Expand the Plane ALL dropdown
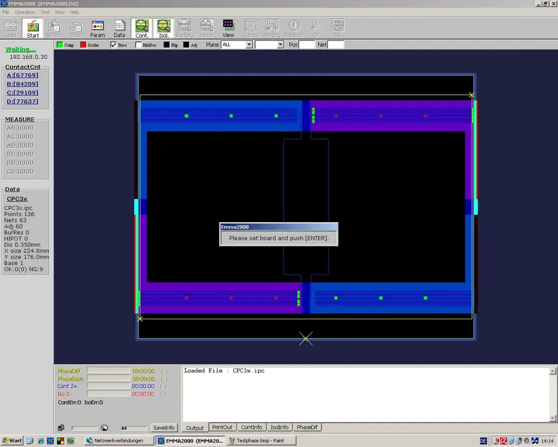Viewport: 558px width, 447px height. click(x=249, y=45)
